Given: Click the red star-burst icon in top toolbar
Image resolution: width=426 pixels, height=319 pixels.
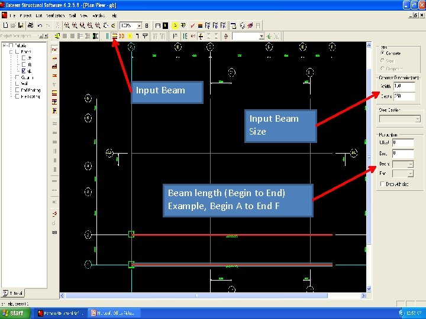Looking at the screenshot, I should [x=250, y=25].
